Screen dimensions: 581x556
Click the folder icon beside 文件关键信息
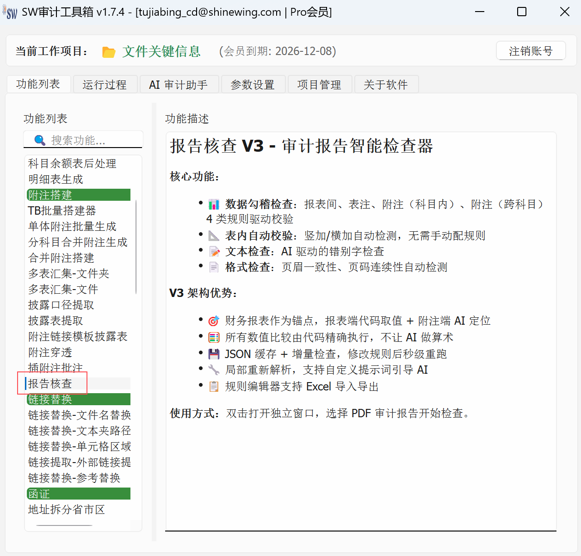pos(109,51)
